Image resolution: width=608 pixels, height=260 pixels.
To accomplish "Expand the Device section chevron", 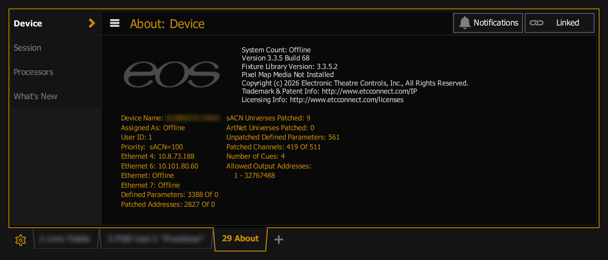I will (x=92, y=23).
